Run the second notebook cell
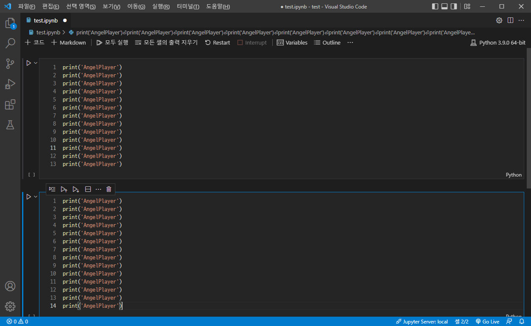 (28, 197)
